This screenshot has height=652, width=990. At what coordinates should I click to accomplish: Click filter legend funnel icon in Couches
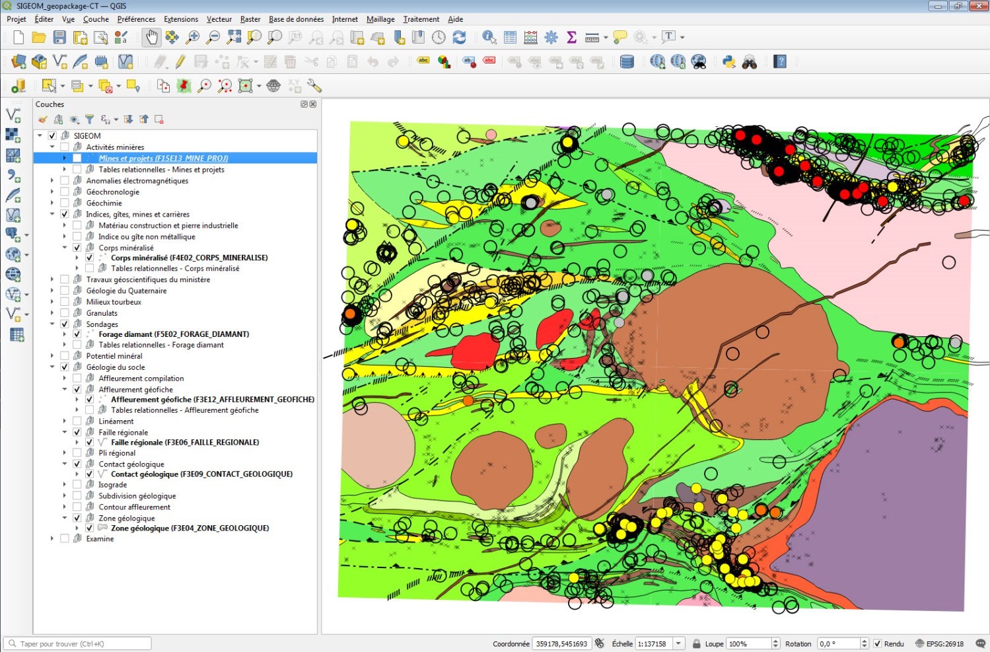pyautogui.click(x=89, y=120)
